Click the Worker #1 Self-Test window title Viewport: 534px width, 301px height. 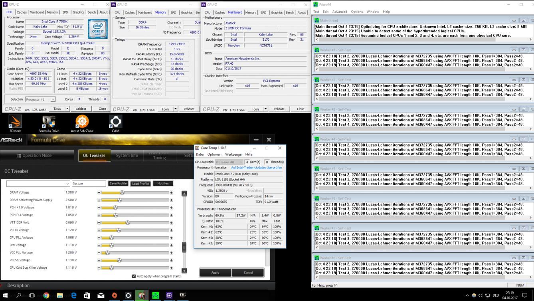pos(336,50)
